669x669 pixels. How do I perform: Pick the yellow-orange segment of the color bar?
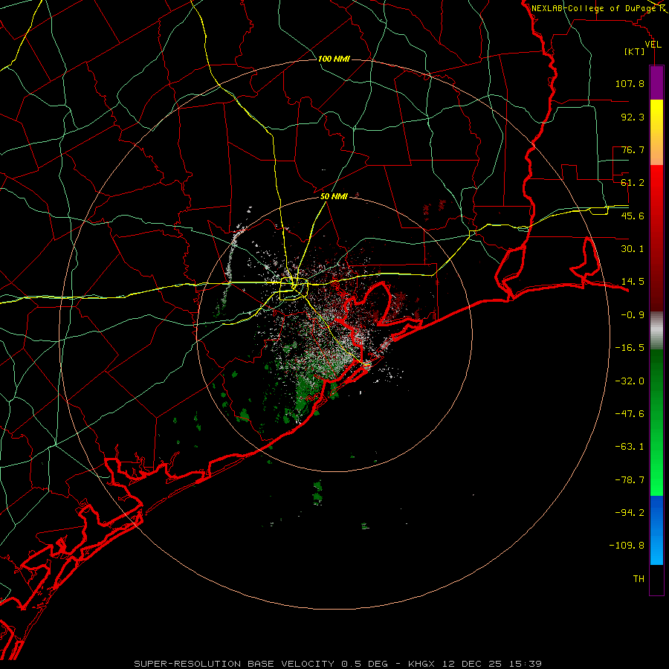pyautogui.click(x=656, y=132)
